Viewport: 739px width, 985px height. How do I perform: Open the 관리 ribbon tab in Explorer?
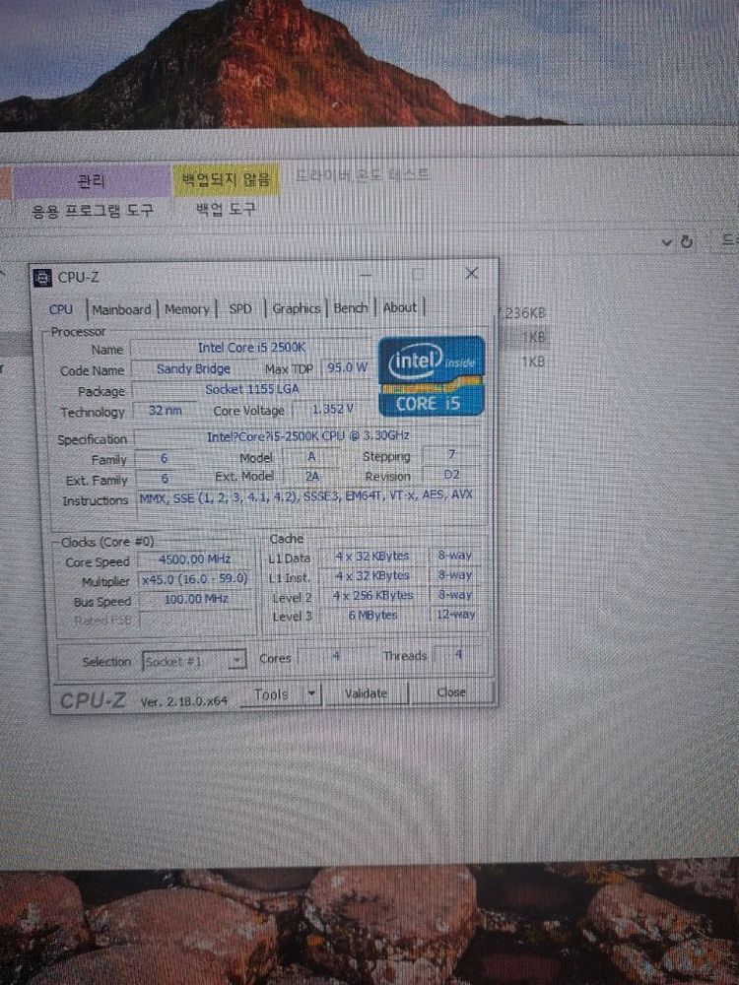[x=91, y=181]
